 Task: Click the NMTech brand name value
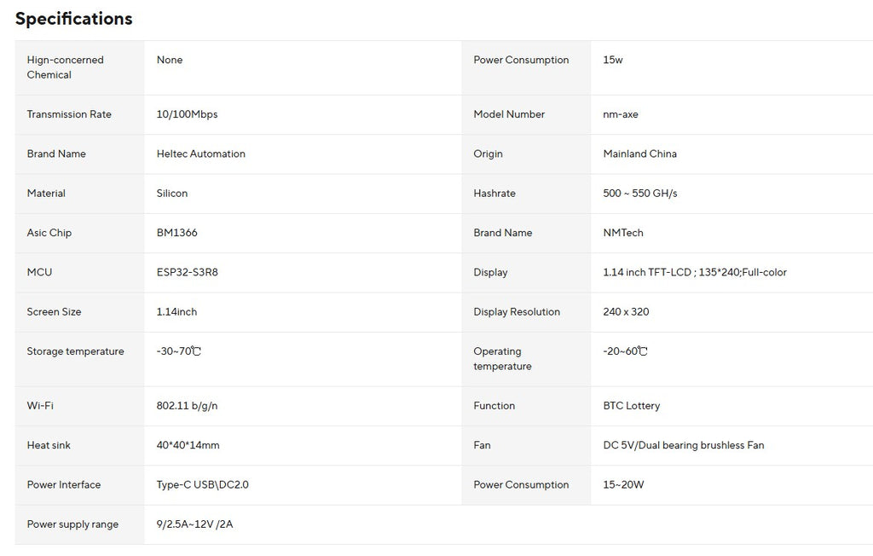pos(622,233)
